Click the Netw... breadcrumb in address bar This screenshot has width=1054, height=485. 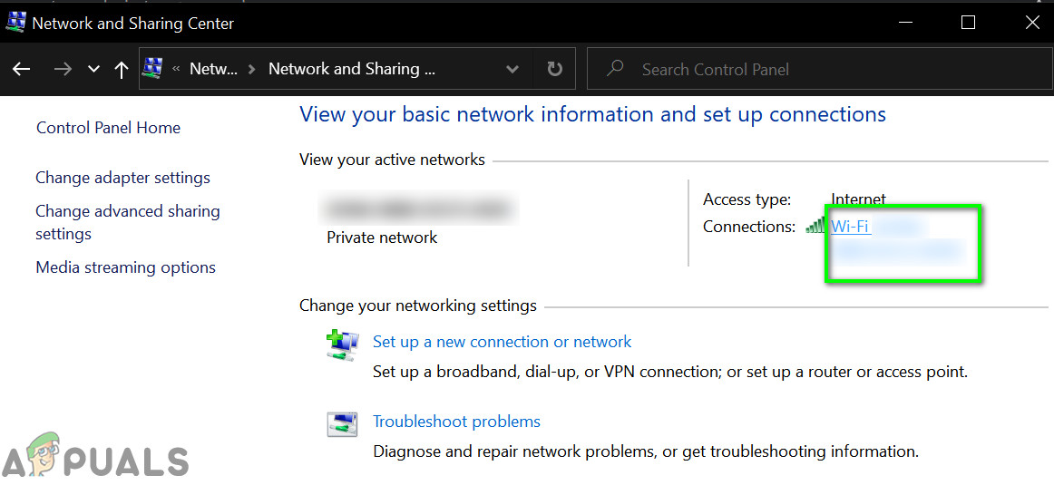[213, 69]
